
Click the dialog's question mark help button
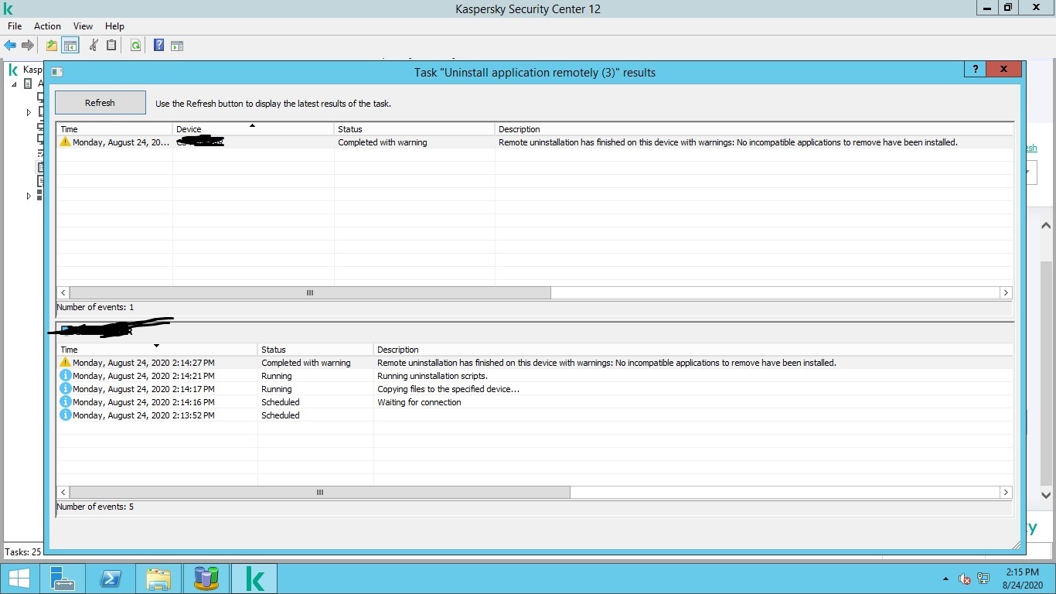(975, 70)
